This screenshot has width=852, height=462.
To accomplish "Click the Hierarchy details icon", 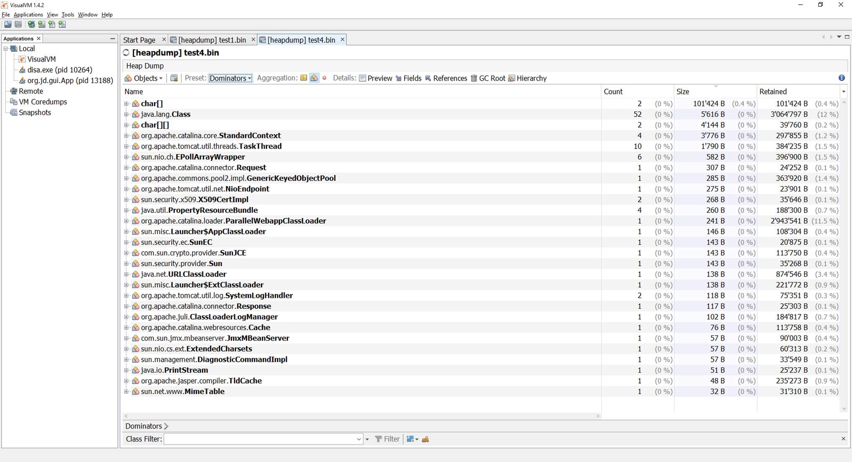I will 512,78.
